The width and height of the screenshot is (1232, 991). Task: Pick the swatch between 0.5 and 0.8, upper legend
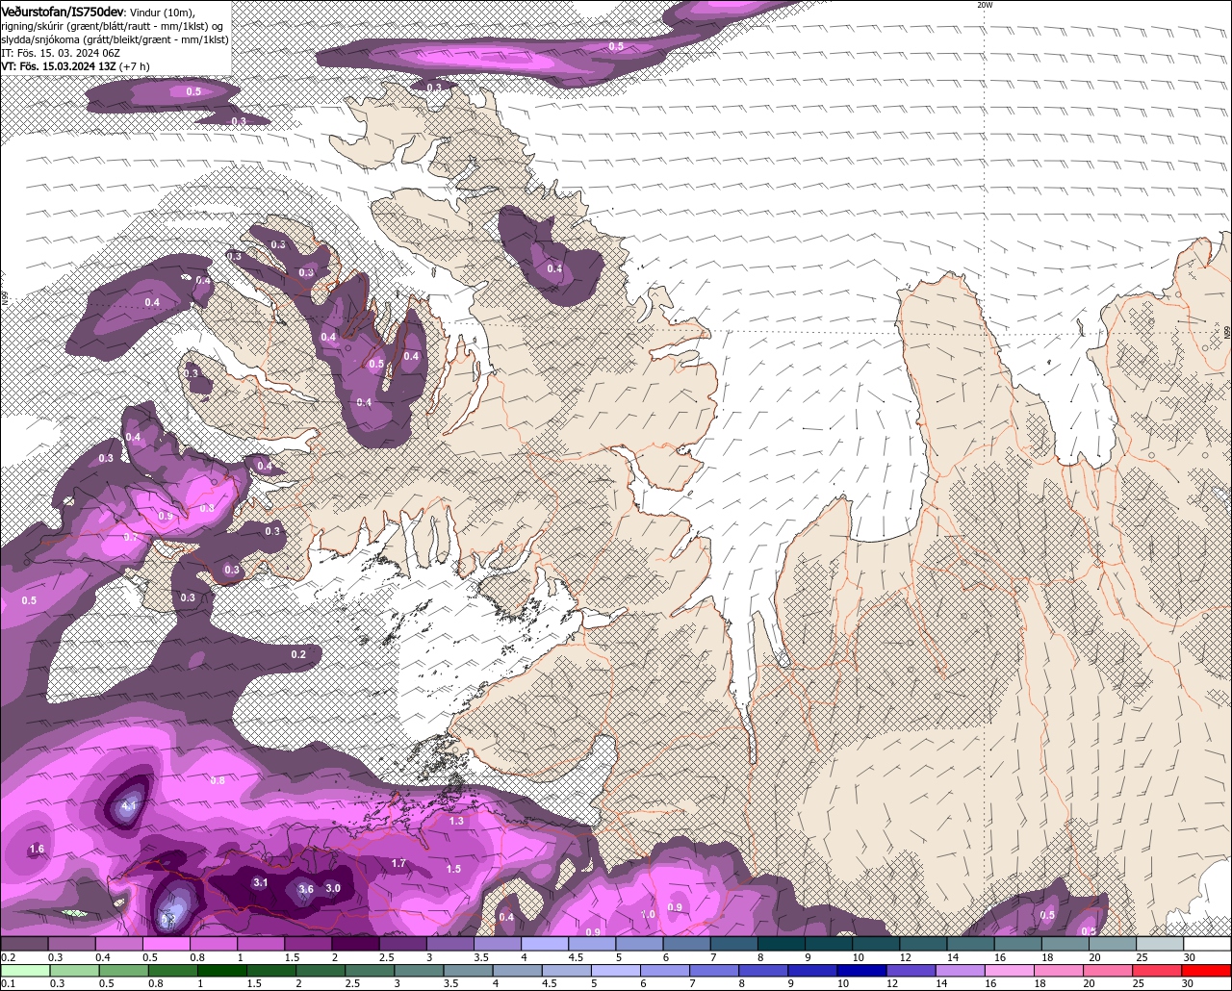pos(166,944)
